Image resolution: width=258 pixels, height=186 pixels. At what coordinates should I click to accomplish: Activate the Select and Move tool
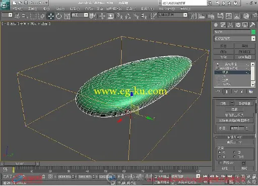tap(50, 16)
